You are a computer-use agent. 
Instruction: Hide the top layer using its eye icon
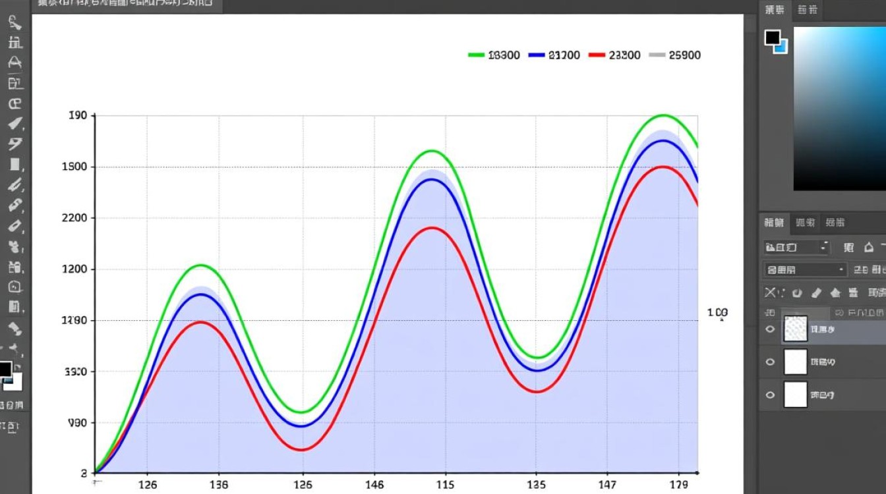pos(770,329)
